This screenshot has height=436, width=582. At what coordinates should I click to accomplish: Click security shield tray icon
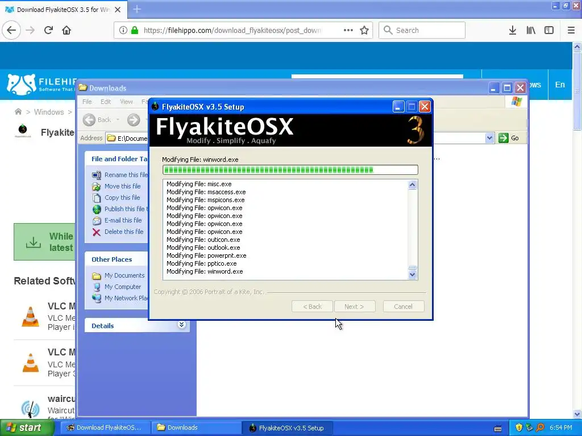coord(519,427)
